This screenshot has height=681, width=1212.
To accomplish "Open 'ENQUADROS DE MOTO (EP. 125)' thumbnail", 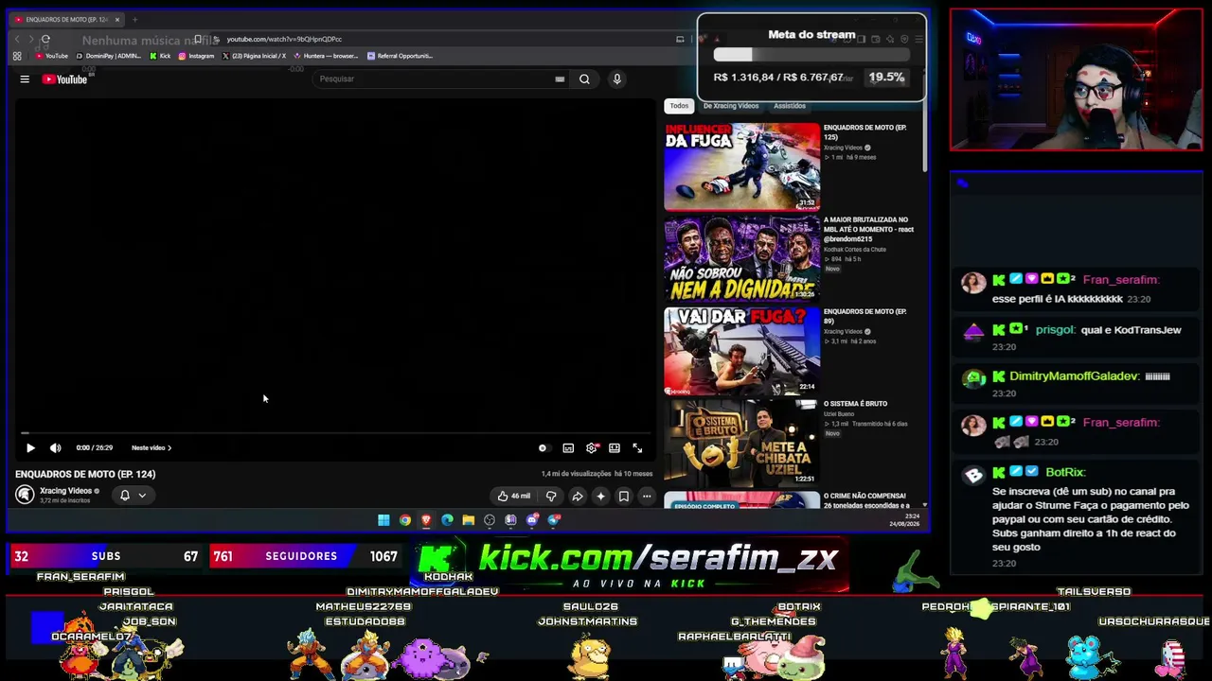I will (741, 166).
